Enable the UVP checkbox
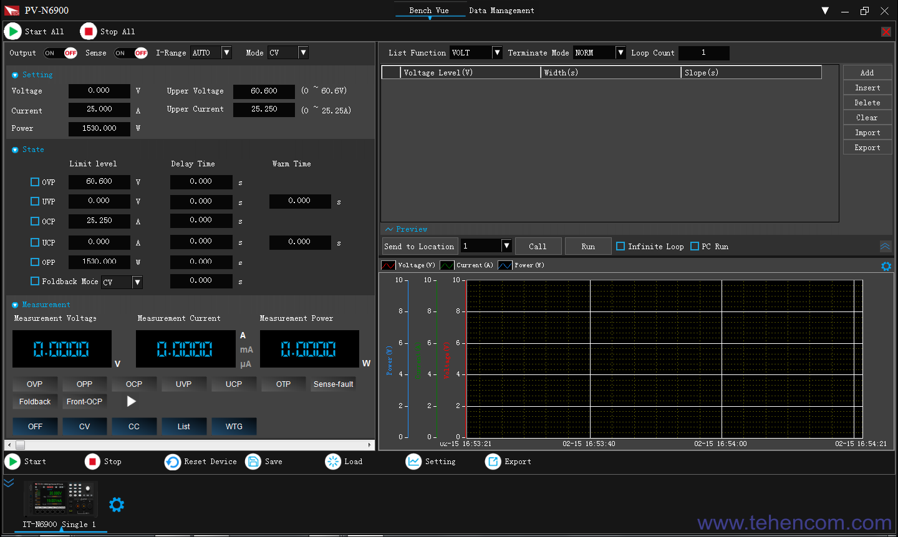The image size is (898, 537). point(35,201)
